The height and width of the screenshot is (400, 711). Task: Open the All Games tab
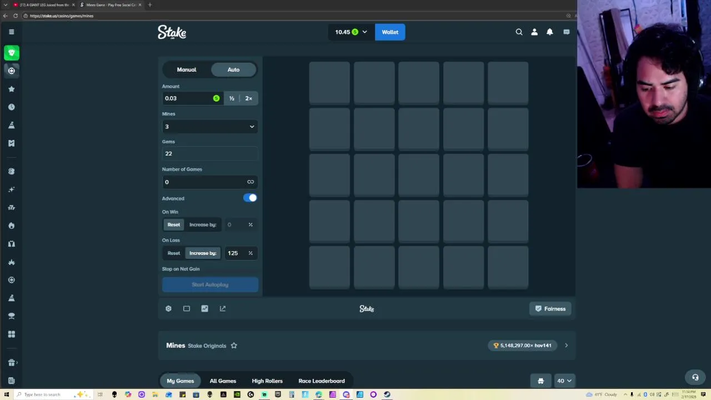coord(223,381)
